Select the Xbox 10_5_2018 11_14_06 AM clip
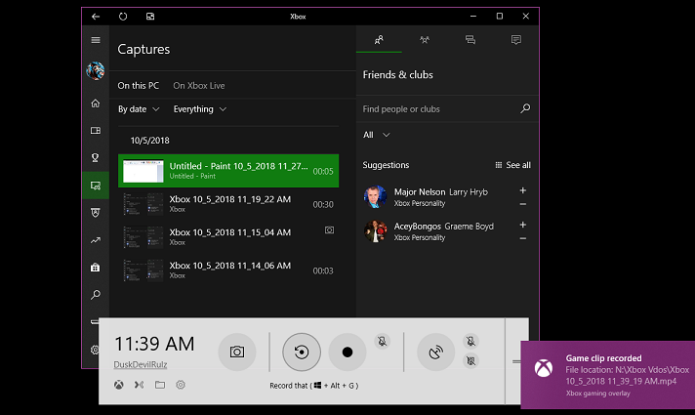 point(228,270)
